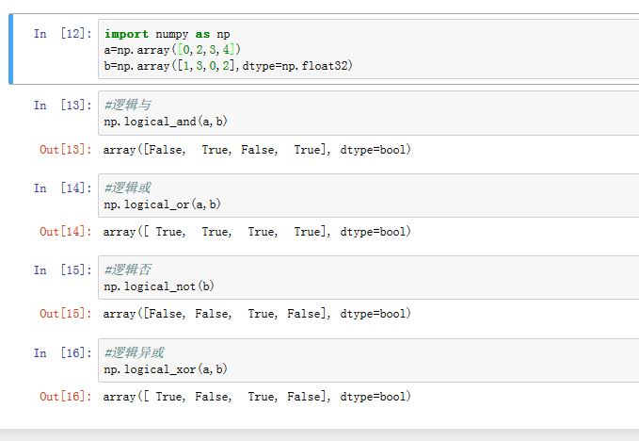The width and height of the screenshot is (639, 441).
Task: Select the In [14] cell prompt
Action: [61, 188]
